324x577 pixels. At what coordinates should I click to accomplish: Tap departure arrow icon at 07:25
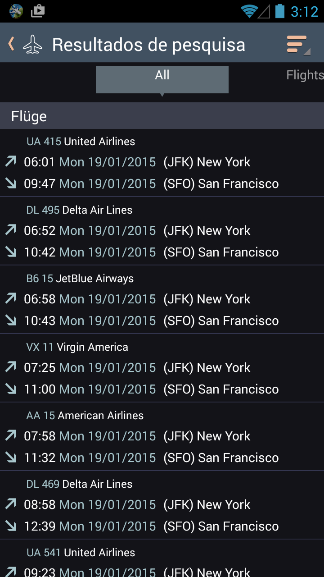[11, 367]
